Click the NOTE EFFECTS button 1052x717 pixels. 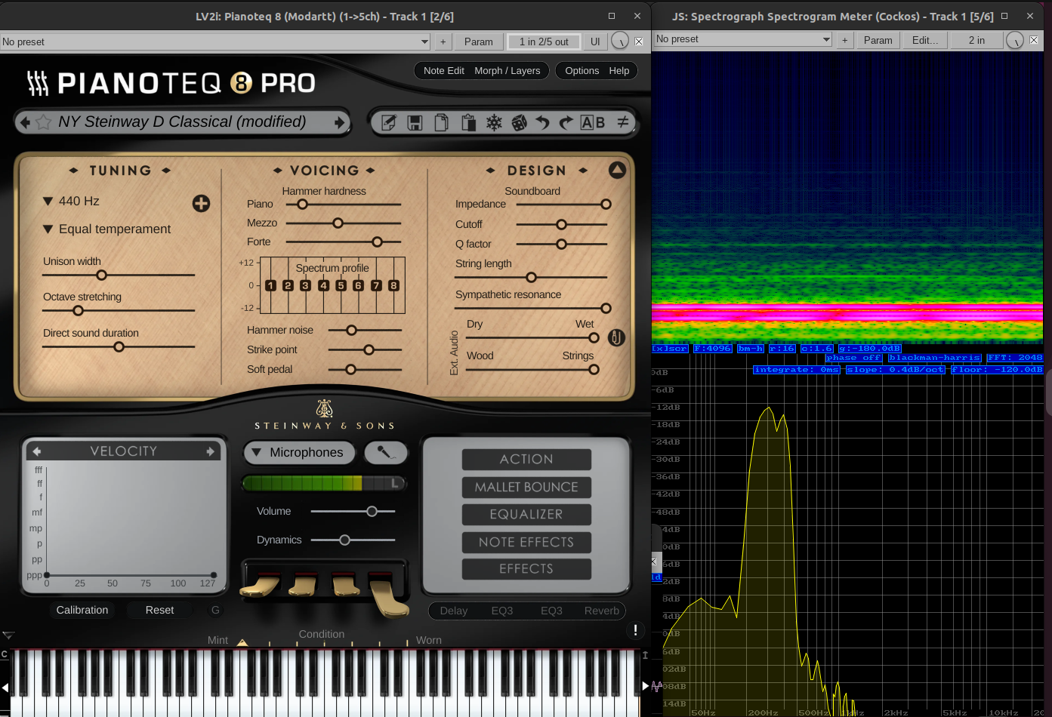(x=526, y=542)
